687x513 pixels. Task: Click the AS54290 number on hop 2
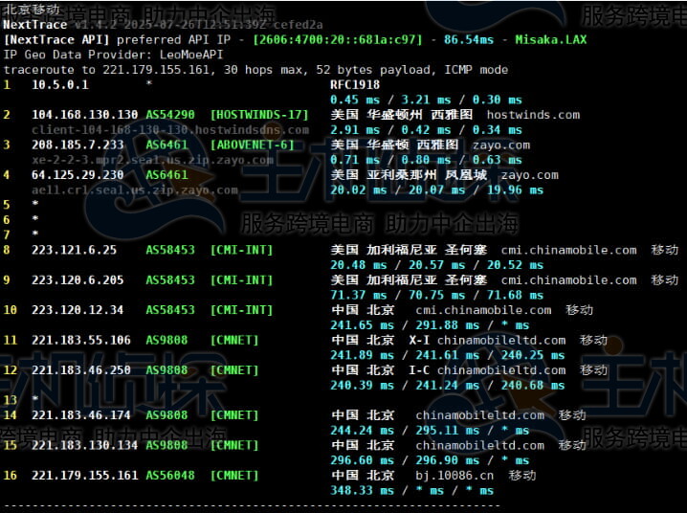(169, 115)
